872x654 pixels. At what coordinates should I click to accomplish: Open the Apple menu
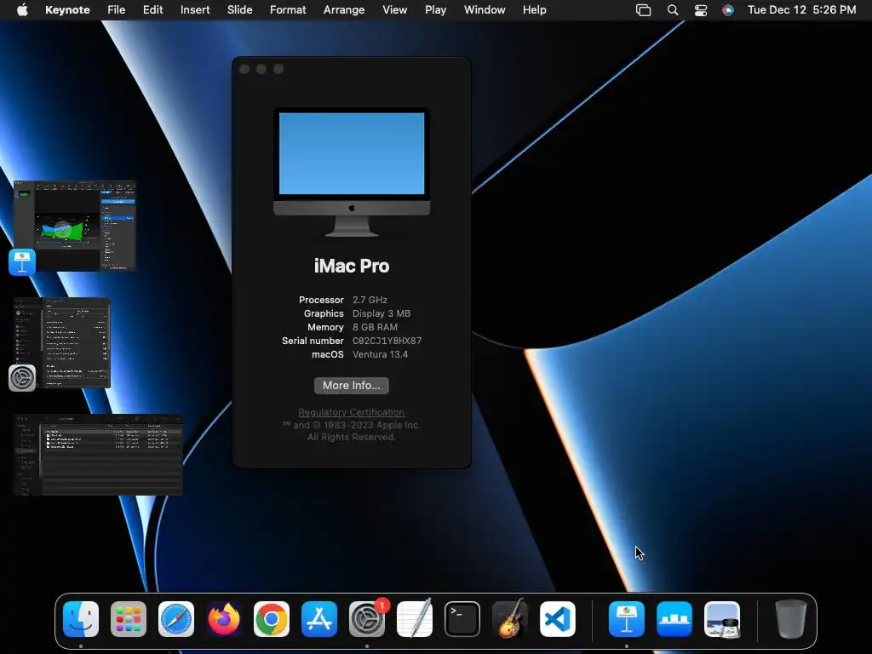(x=22, y=9)
